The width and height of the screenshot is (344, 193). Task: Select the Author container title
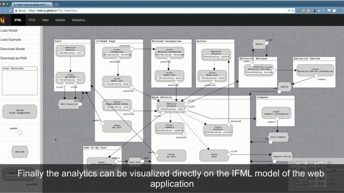pos(202,41)
